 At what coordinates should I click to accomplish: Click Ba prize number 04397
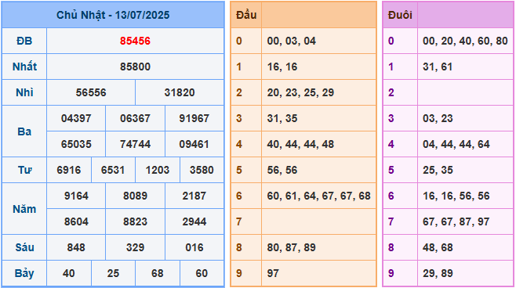[76, 118]
